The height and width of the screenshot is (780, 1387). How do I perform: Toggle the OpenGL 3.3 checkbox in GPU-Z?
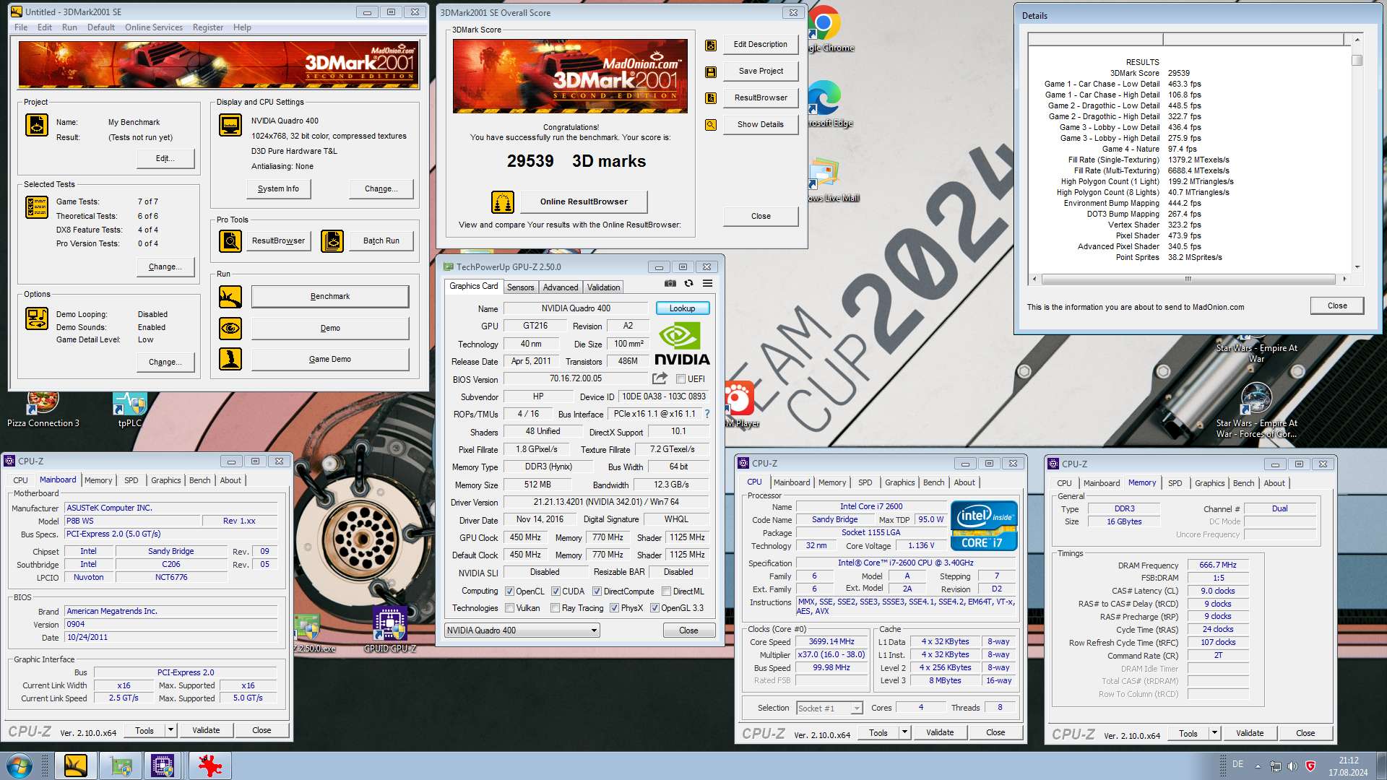point(654,608)
